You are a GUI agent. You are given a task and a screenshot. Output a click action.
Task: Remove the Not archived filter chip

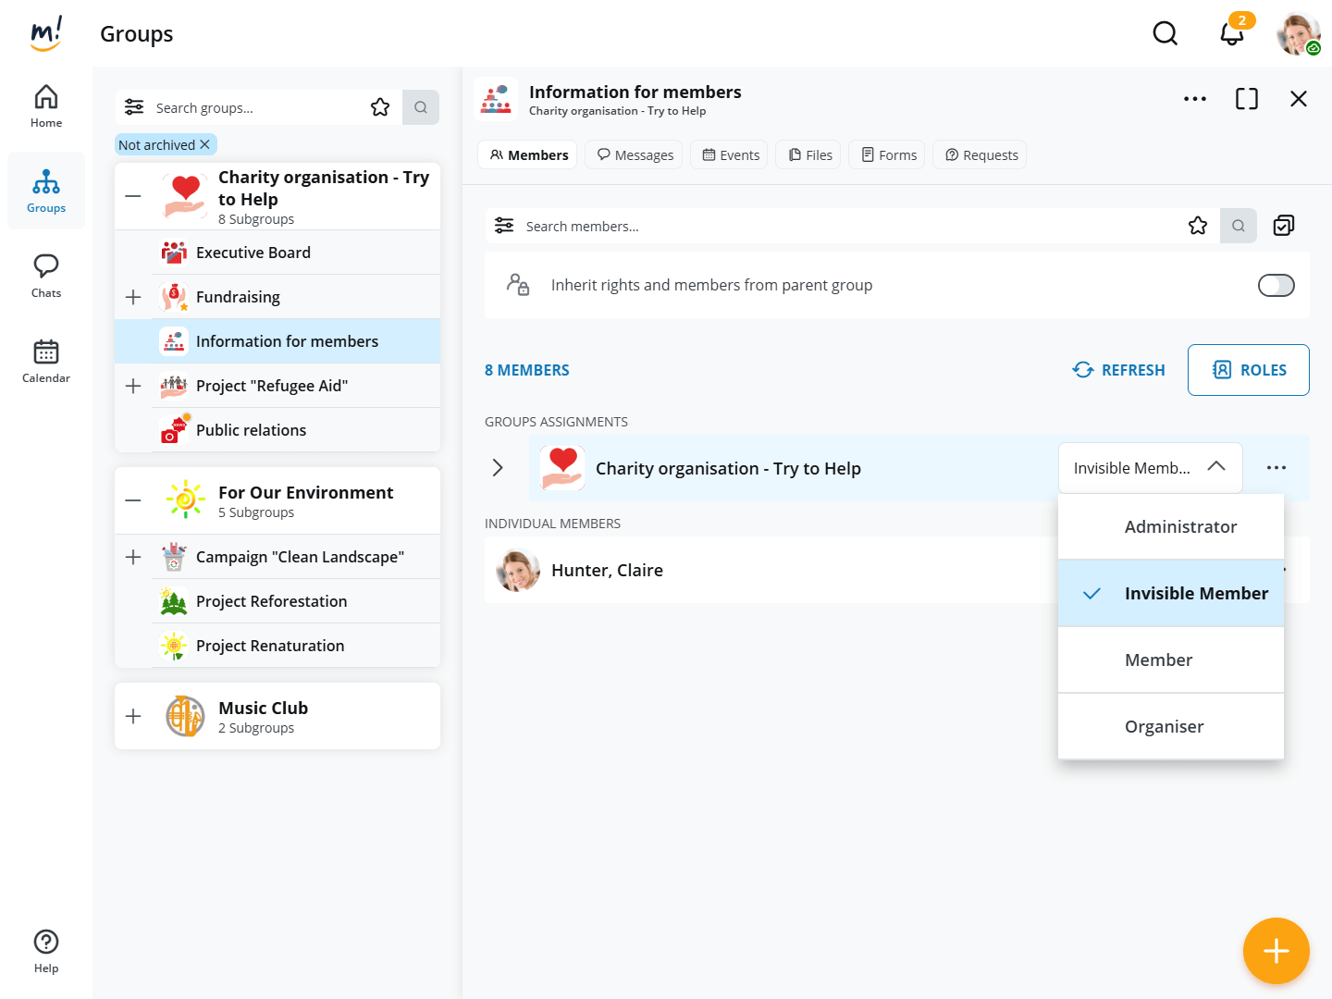click(205, 144)
